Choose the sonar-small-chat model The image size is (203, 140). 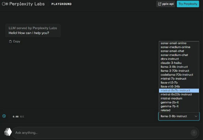[x=179, y=51]
